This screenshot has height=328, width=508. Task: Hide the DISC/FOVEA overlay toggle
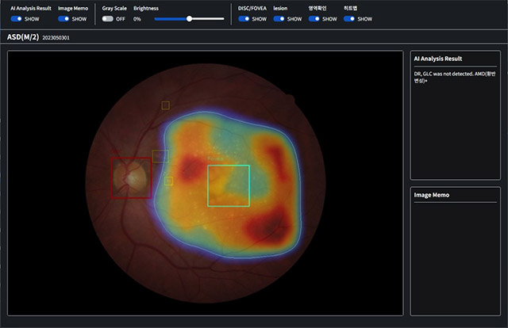(244, 18)
